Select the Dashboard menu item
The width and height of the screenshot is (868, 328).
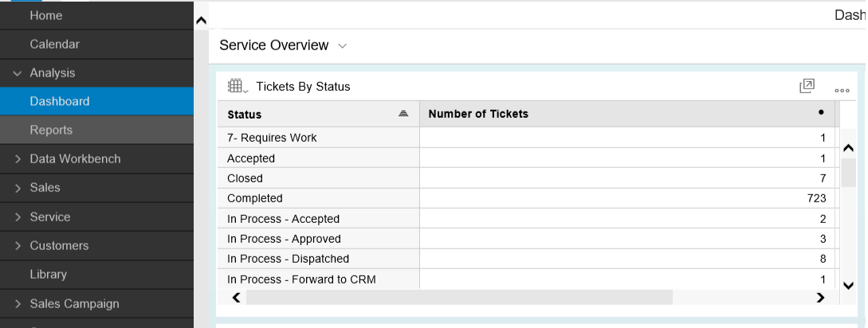(97, 101)
